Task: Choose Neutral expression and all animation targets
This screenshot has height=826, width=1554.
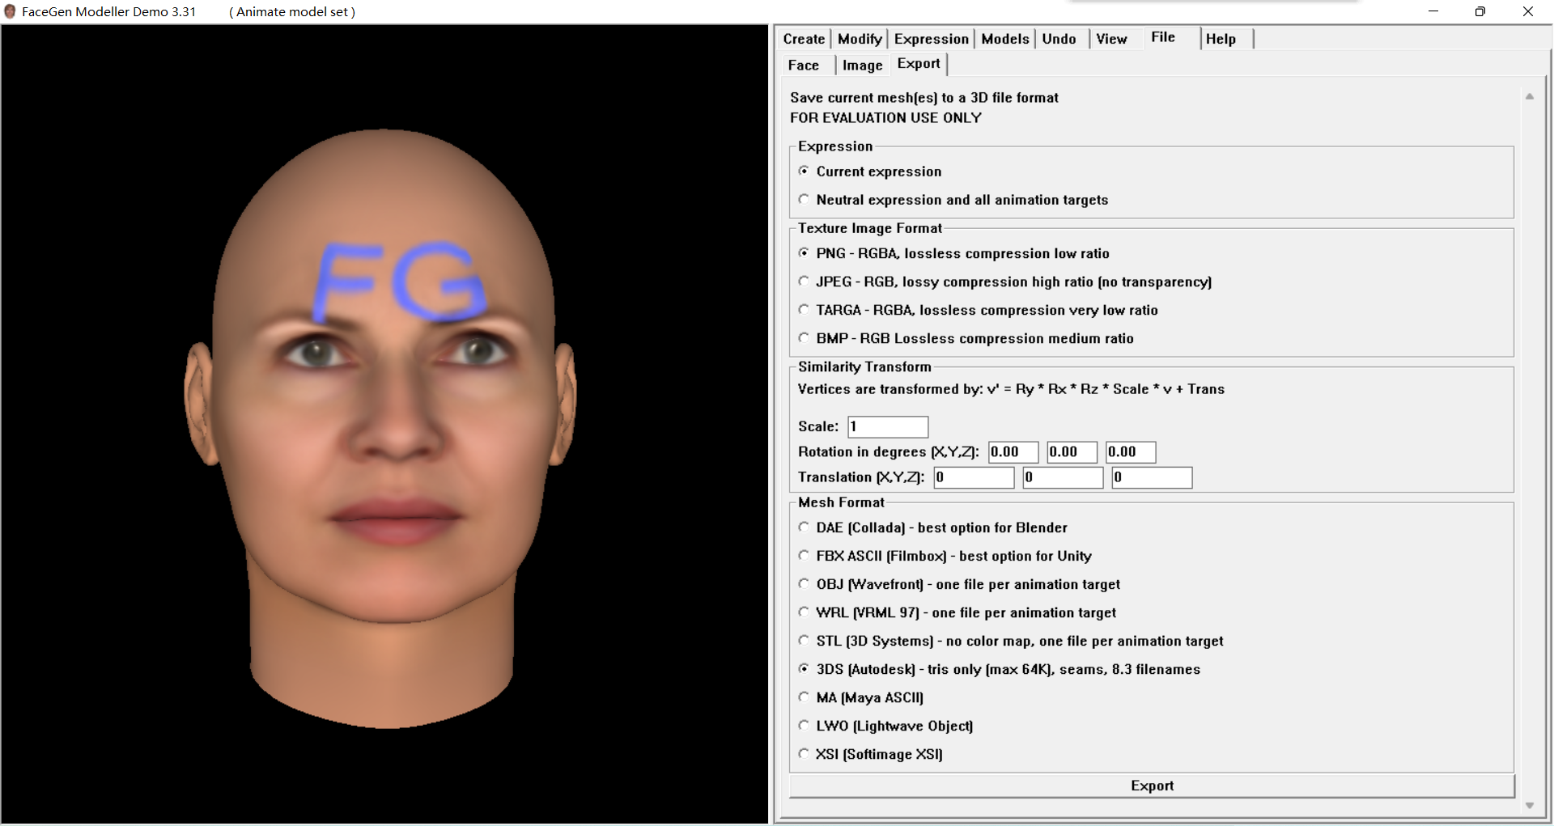Action: tap(953, 200)
